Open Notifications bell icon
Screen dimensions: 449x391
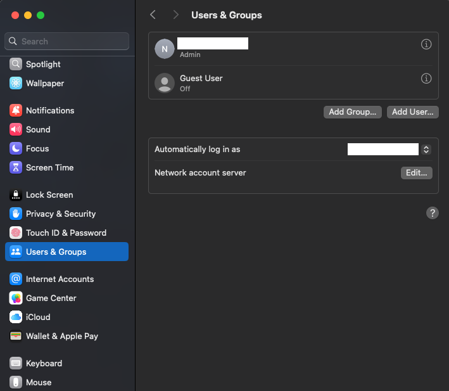click(x=16, y=110)
